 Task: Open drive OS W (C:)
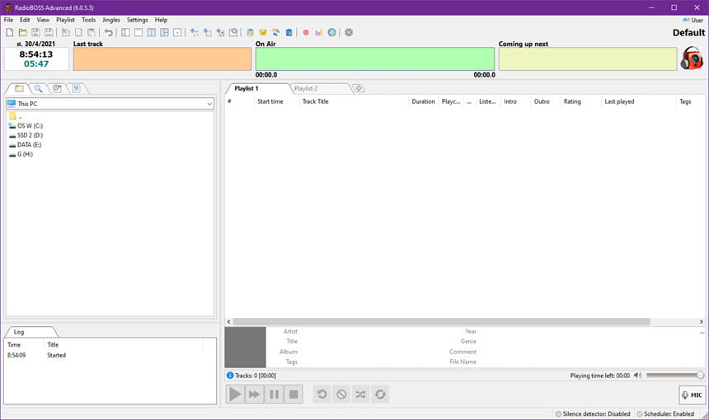26,125
